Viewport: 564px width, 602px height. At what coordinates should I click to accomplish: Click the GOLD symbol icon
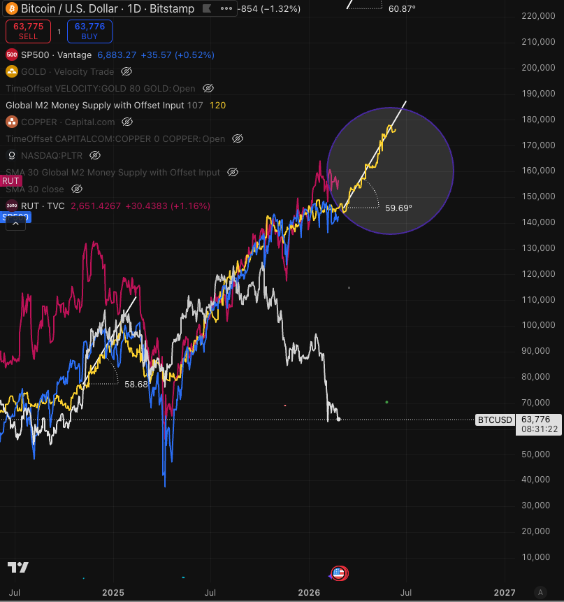click(x=12, y=71)
